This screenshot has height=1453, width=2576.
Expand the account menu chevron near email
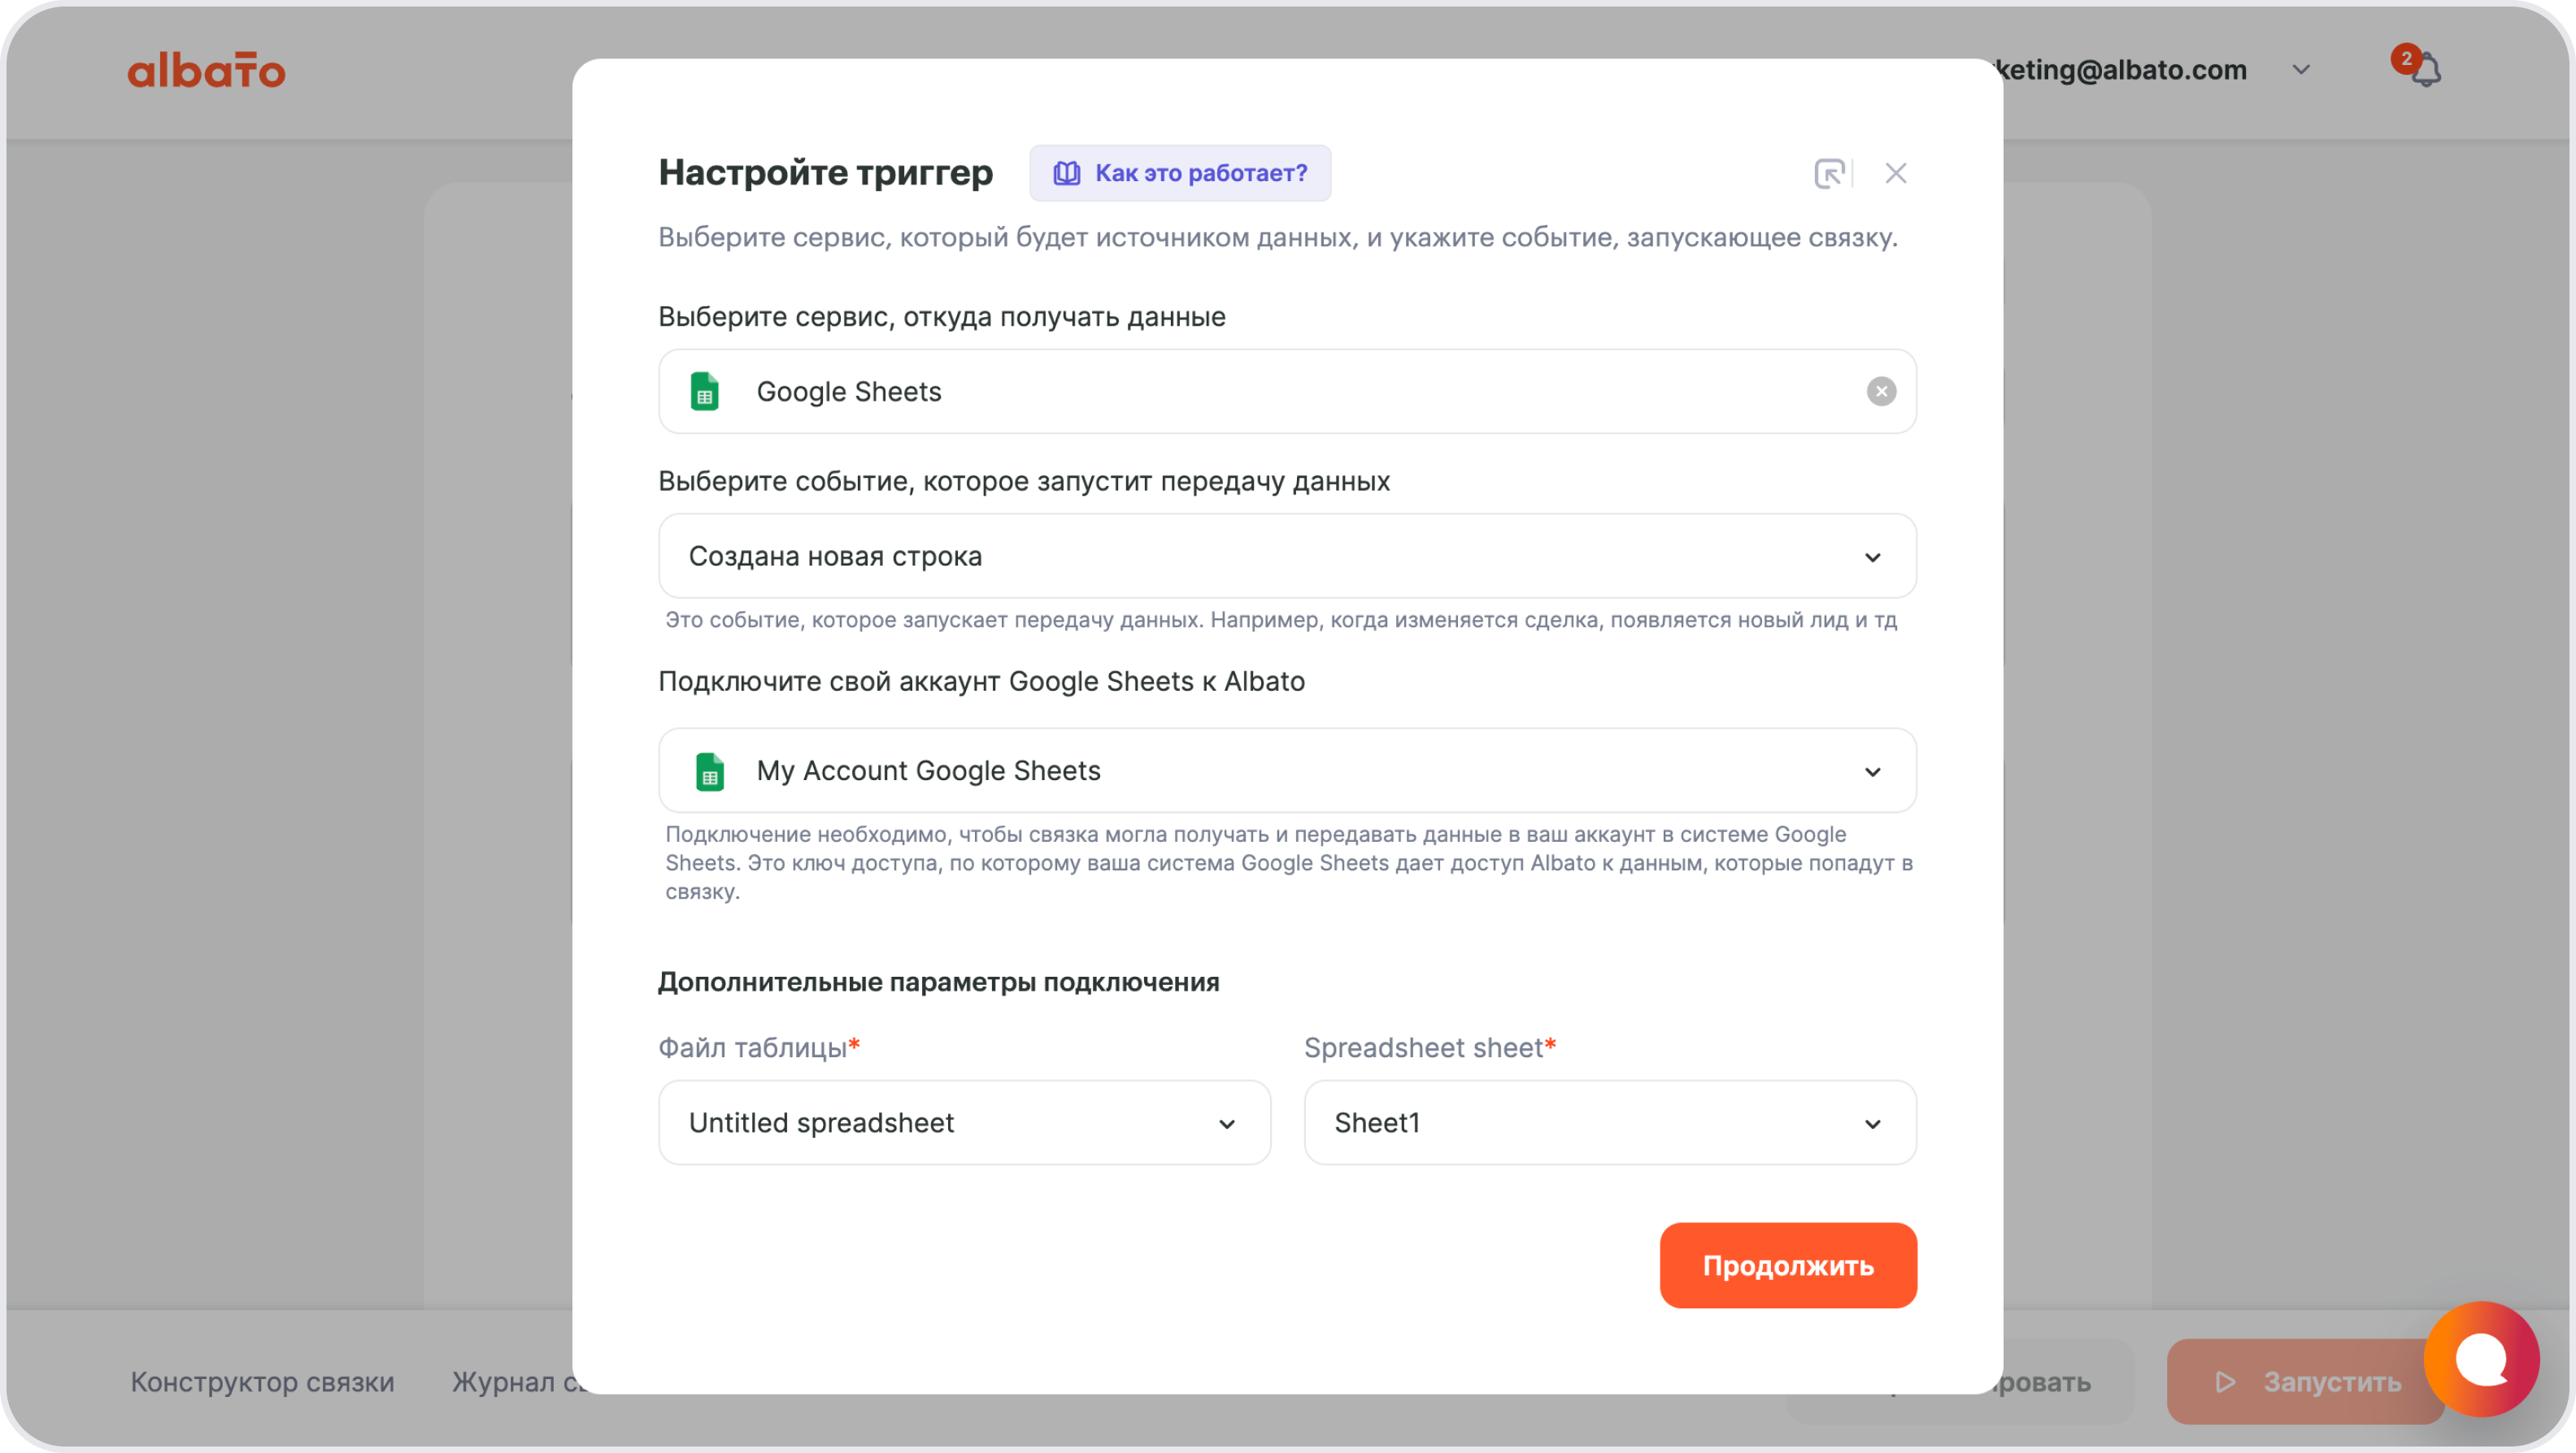[x=2301, y=69]
